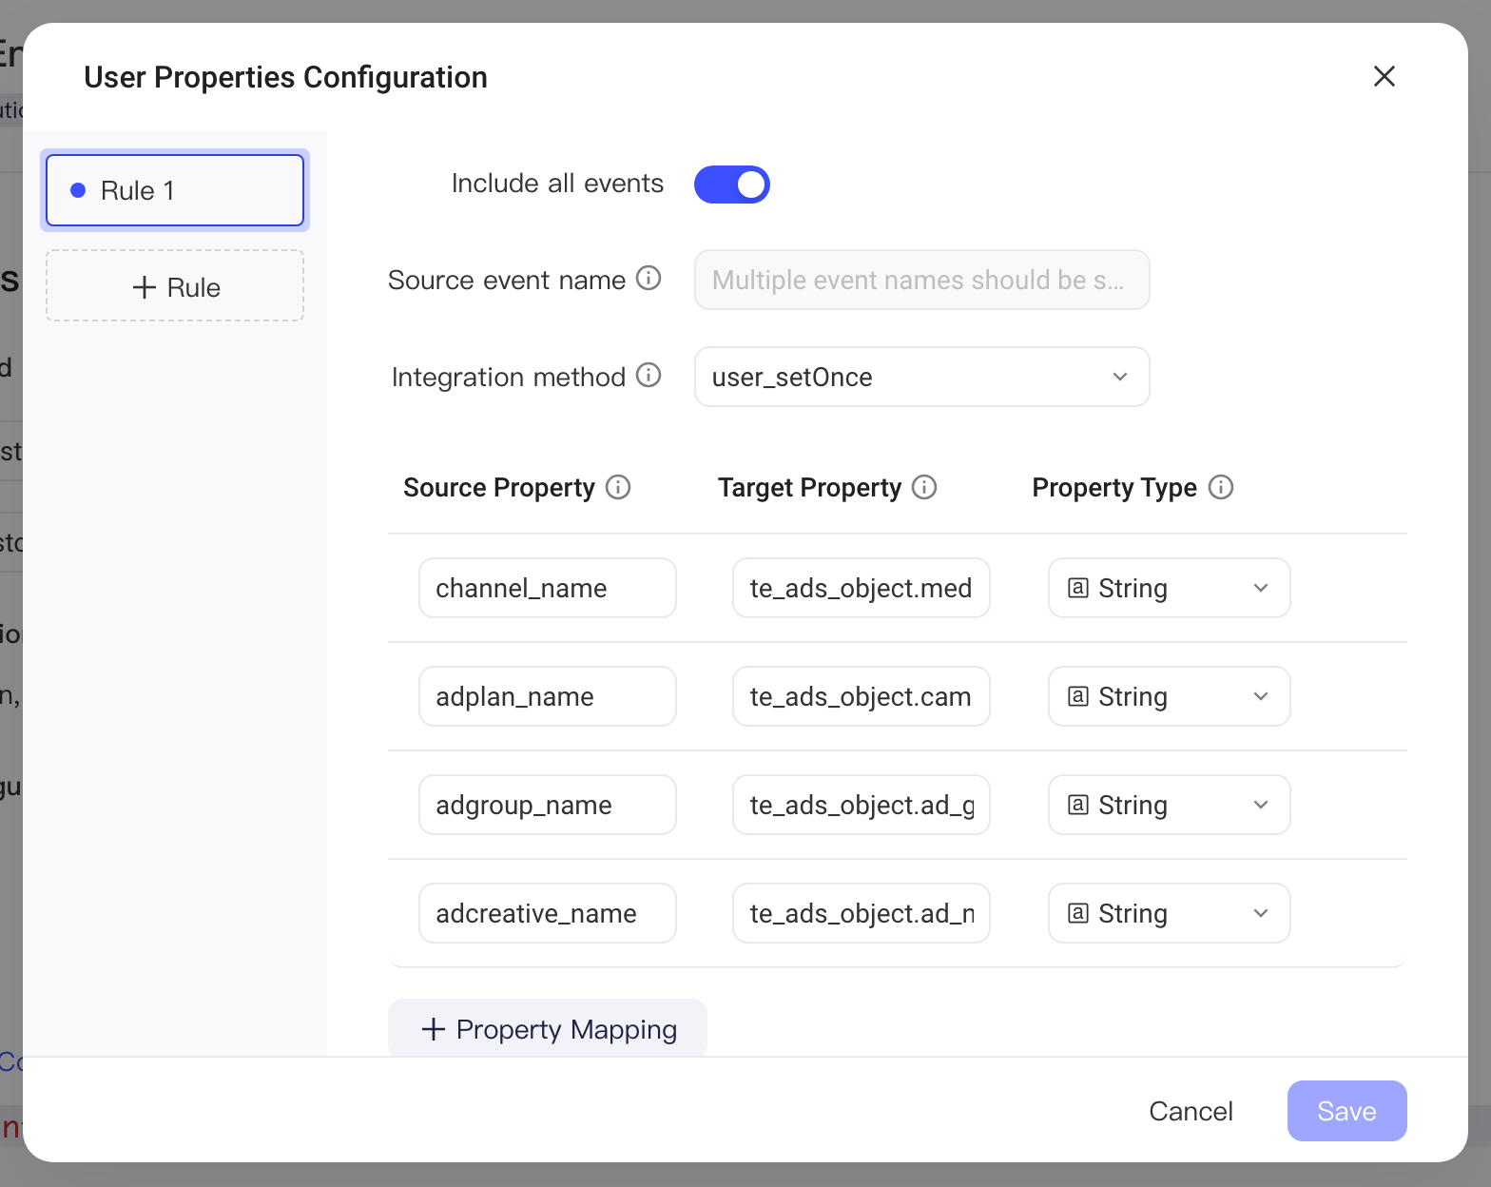Click the Source Property column header text
Viewport: 1491px width, 1187px height.
[499, 488]
